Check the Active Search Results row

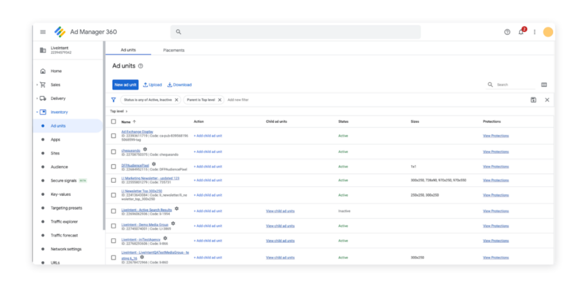point(114,211)
